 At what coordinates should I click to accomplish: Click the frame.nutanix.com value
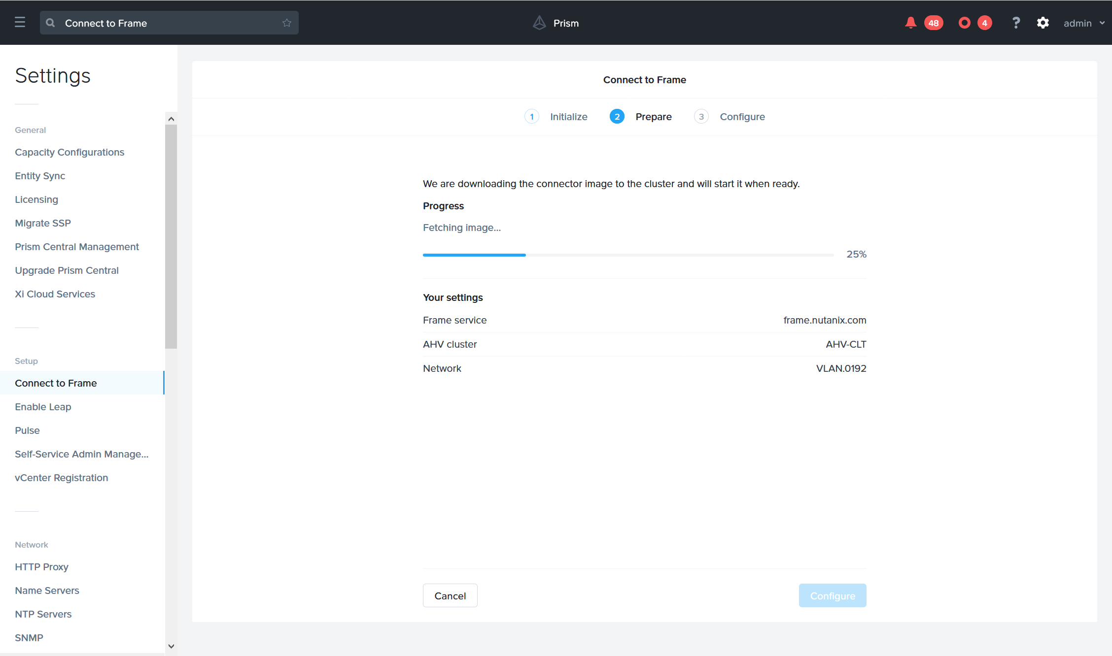(x=825, y=320)
